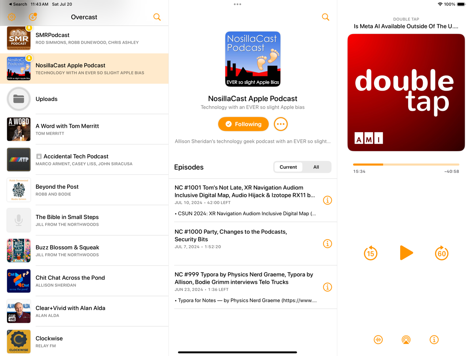
Task: Show info for the playing episode
Action: 434,340
